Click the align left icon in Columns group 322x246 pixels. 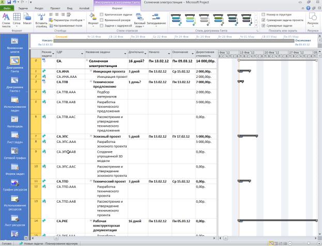tap(51, 14)
